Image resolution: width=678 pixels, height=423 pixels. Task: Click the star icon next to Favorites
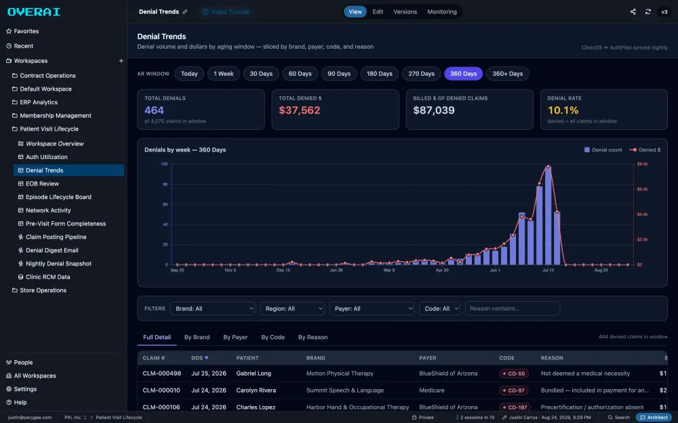click(x=9, y=31)
